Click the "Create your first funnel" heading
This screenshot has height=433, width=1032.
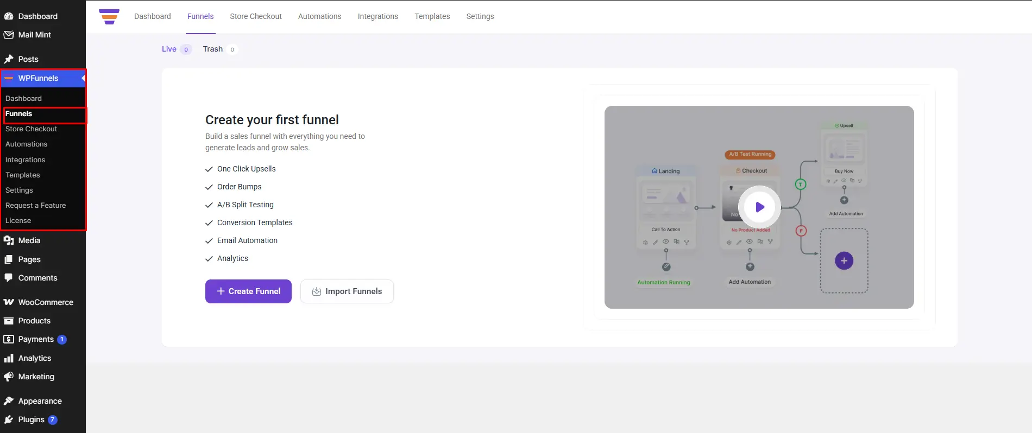(x=272, y=120)
